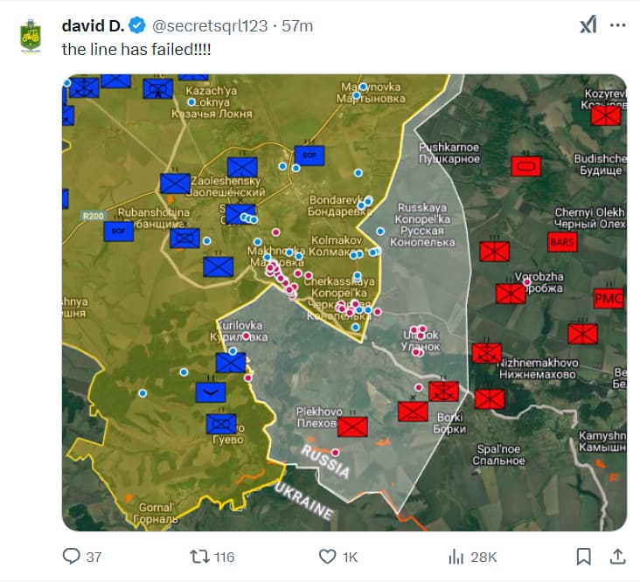Open david D. profile avatar

click(x=31, y=37)
